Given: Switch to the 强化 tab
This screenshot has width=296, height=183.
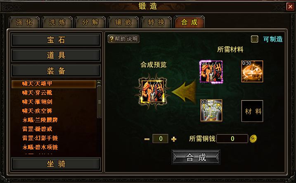Looking at the screenshot, I should [24, 22].
